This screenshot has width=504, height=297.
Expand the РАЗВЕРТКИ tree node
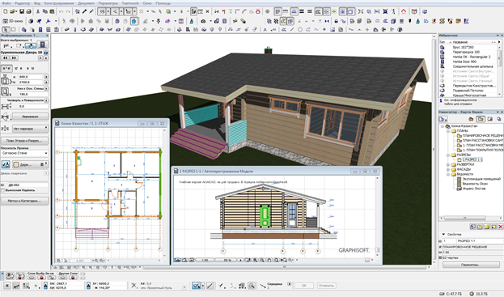448,164
